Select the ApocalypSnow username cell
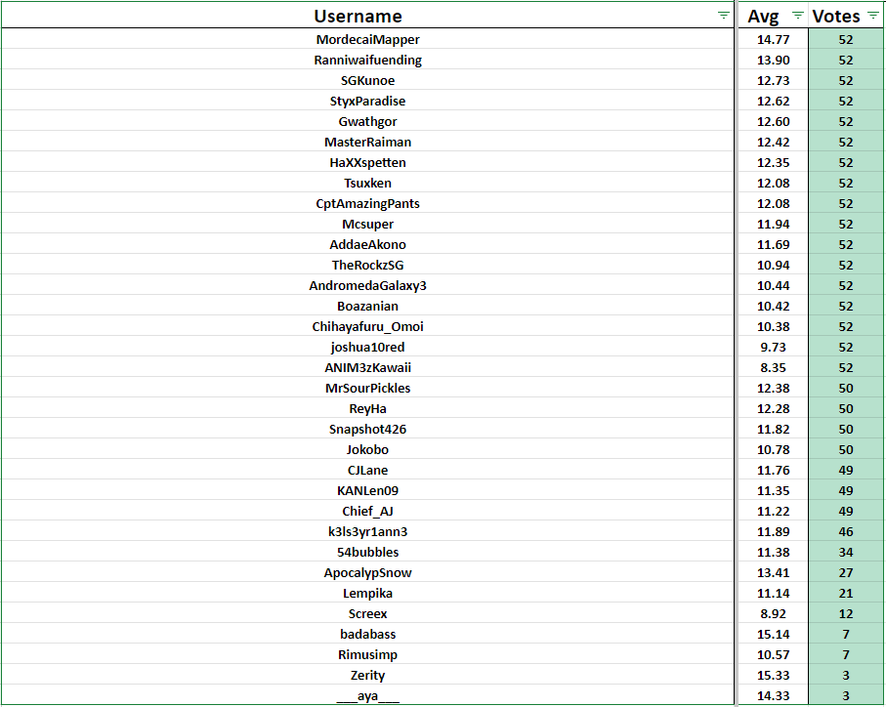 pos(367,573)
